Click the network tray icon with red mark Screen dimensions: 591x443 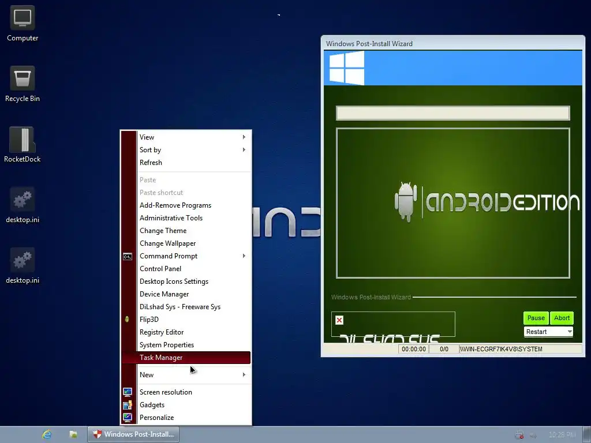519,435
